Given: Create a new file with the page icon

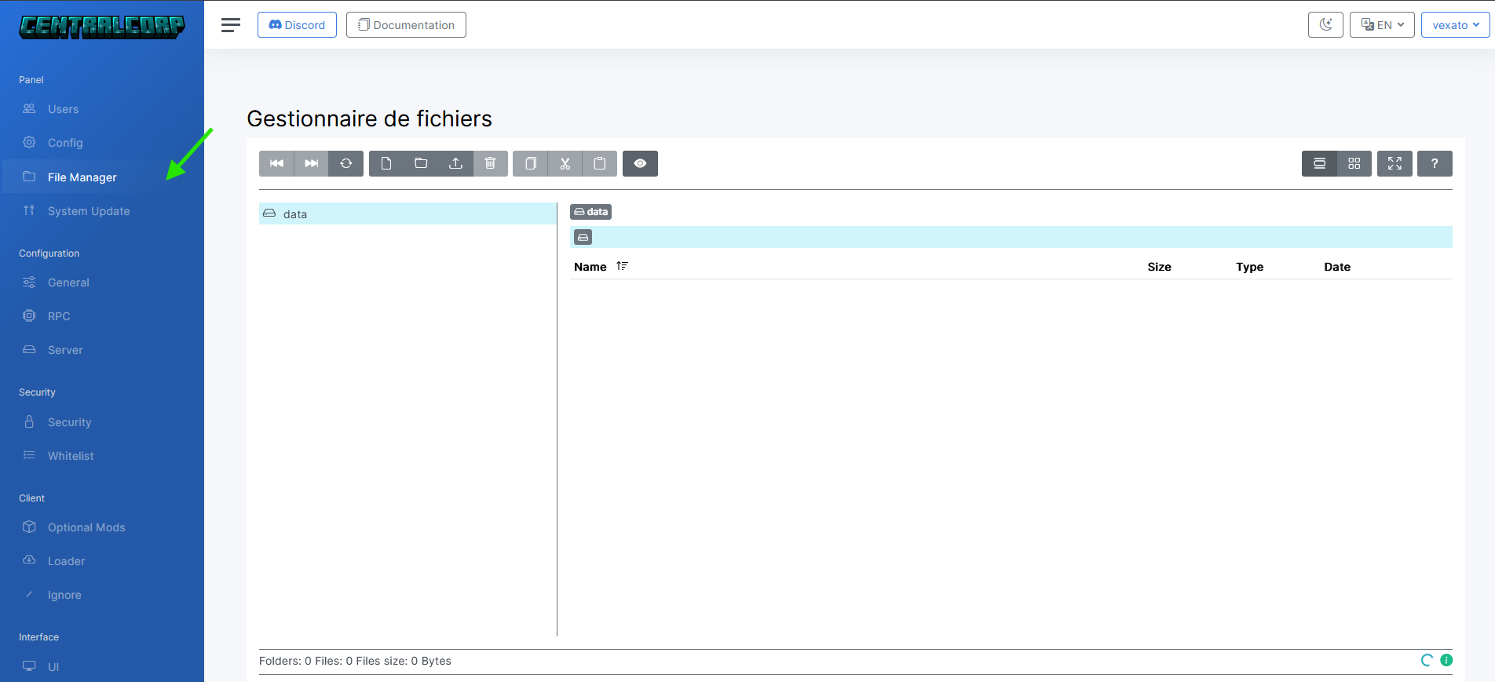Looking at the screenshot, I should [386, 163].
